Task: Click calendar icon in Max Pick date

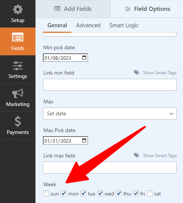Action: click(84, 140)
